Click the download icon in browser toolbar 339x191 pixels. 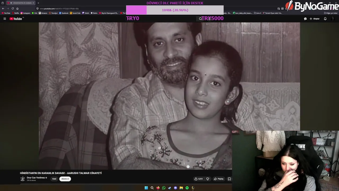282,8
